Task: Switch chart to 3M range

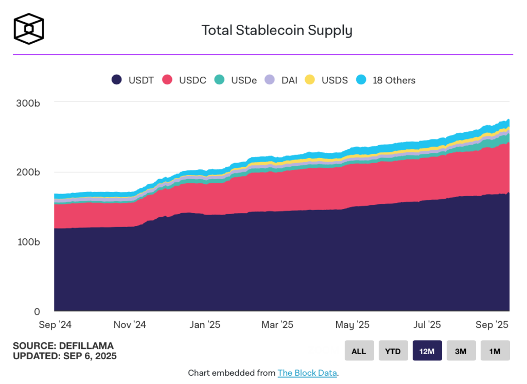Action: (461, 351)
